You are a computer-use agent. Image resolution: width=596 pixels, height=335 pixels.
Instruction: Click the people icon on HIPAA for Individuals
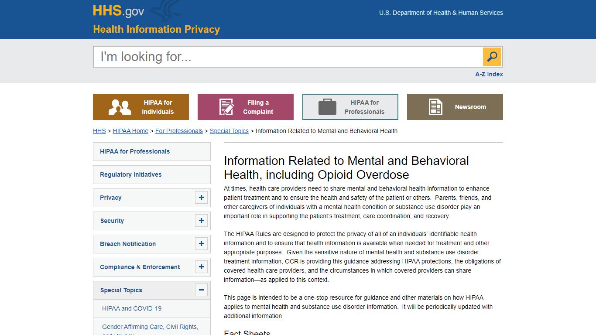(120, 107)
